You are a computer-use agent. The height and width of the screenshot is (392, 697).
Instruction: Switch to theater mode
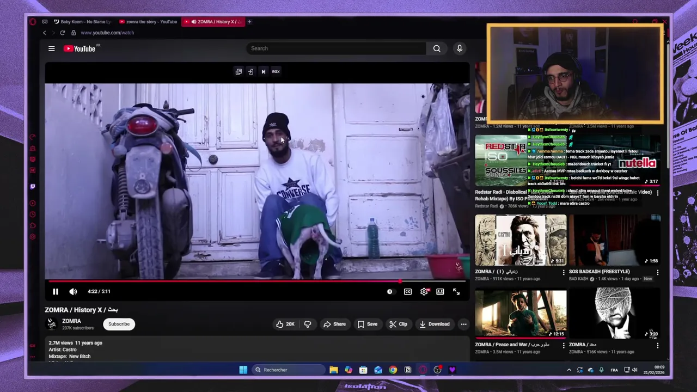440,292
